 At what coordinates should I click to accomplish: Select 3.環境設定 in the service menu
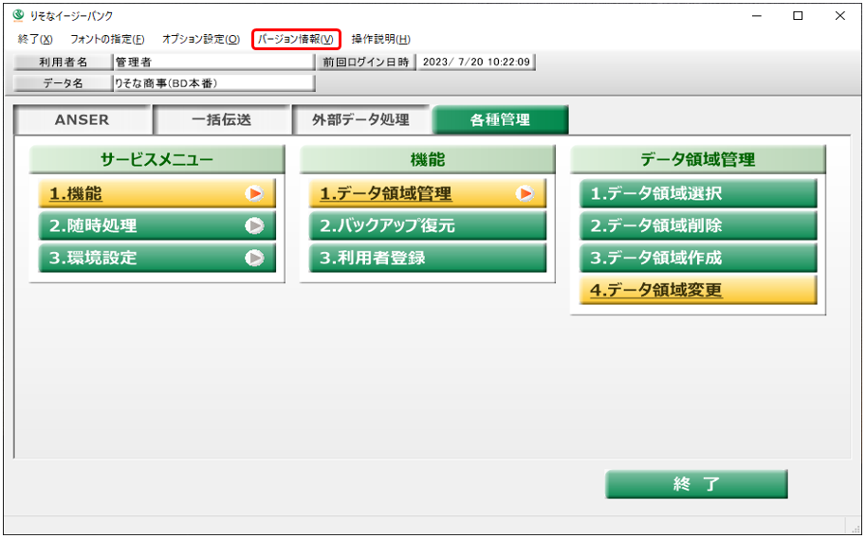(x=157, y=258)
